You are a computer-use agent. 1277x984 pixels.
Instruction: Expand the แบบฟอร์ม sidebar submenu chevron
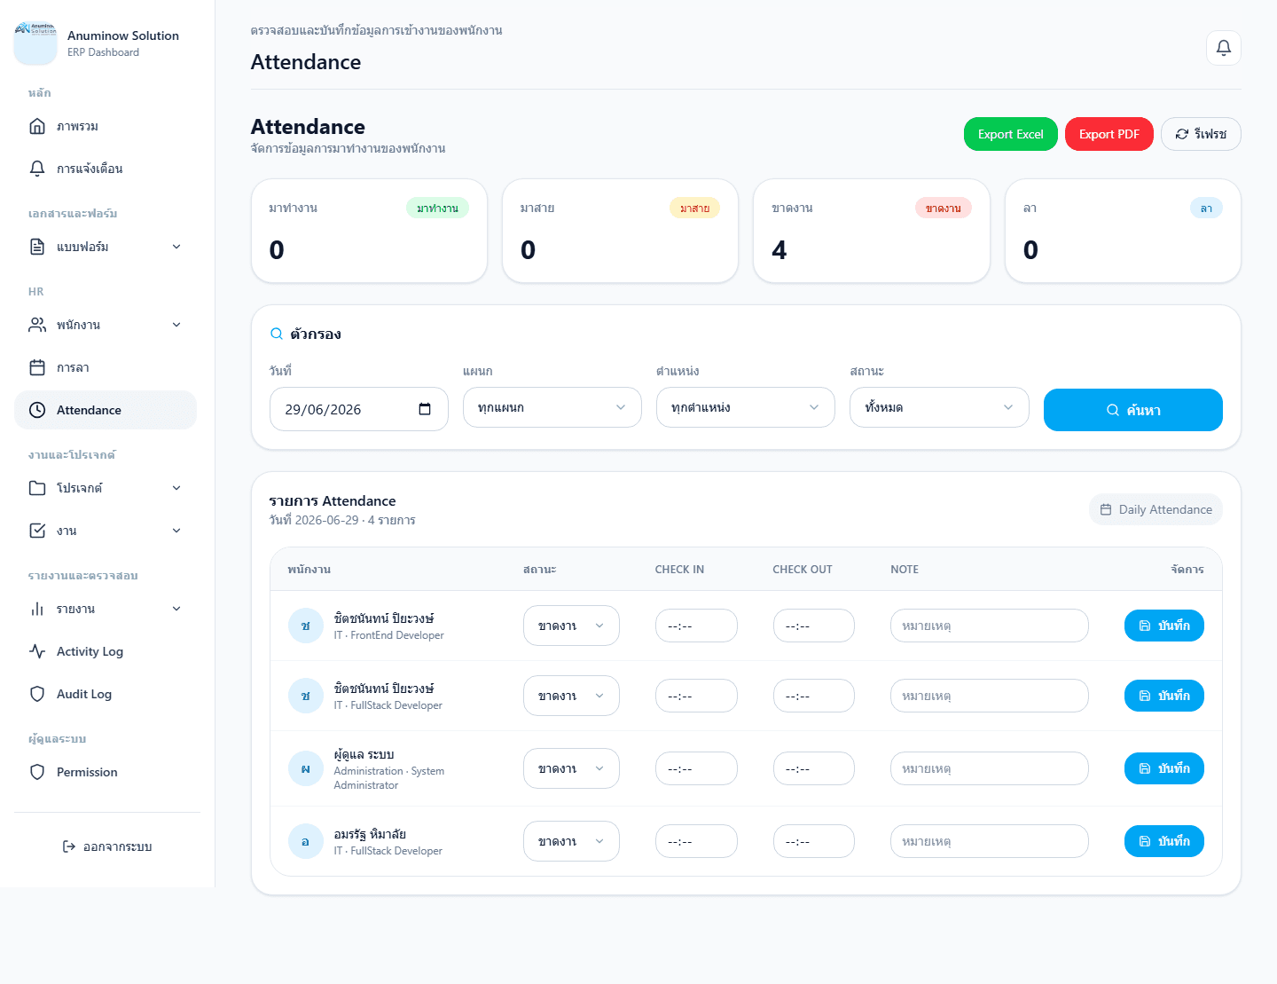tap(176, 247)
